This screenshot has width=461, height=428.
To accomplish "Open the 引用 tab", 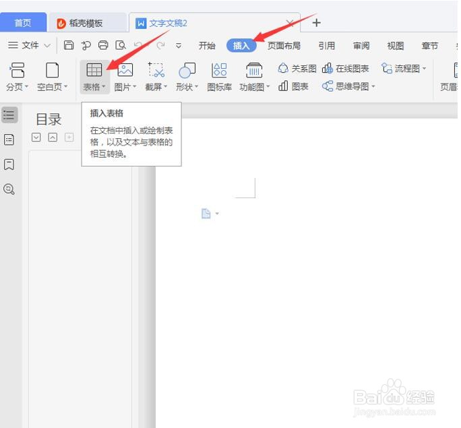I will coord(327,46).
